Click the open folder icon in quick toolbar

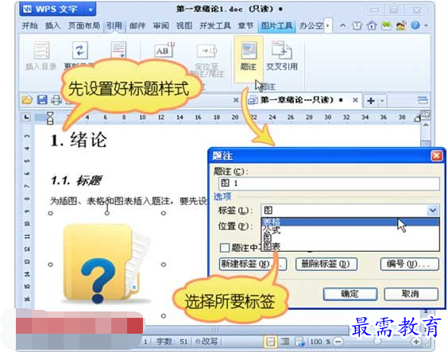click(x=27, y=100)
